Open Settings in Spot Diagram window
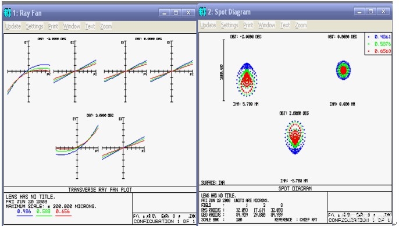This screenshot has width=399, height=226. pos(230,25)
